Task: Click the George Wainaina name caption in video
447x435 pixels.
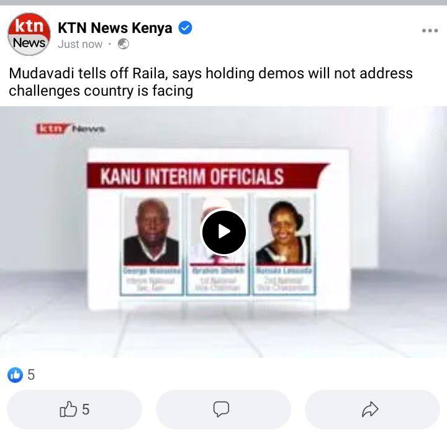Action: tap(152, 270)
